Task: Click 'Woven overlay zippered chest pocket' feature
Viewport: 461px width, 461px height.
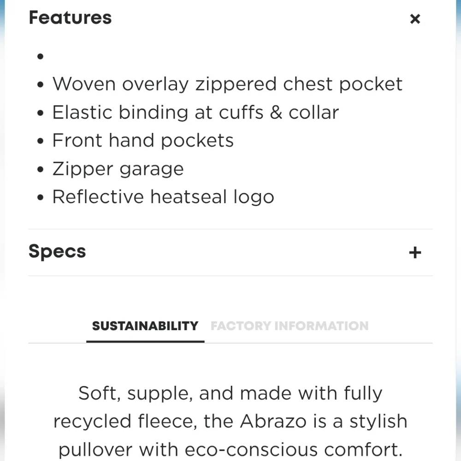Action: 227,84
